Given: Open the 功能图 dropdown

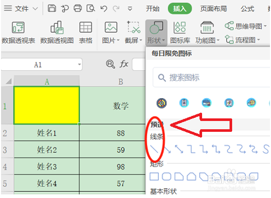Looking at the screenshot, I should [x=207, y=32].
